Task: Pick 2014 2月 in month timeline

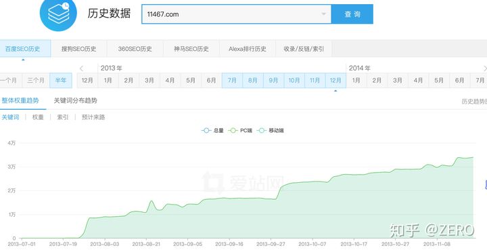Action: click(377, 81)
